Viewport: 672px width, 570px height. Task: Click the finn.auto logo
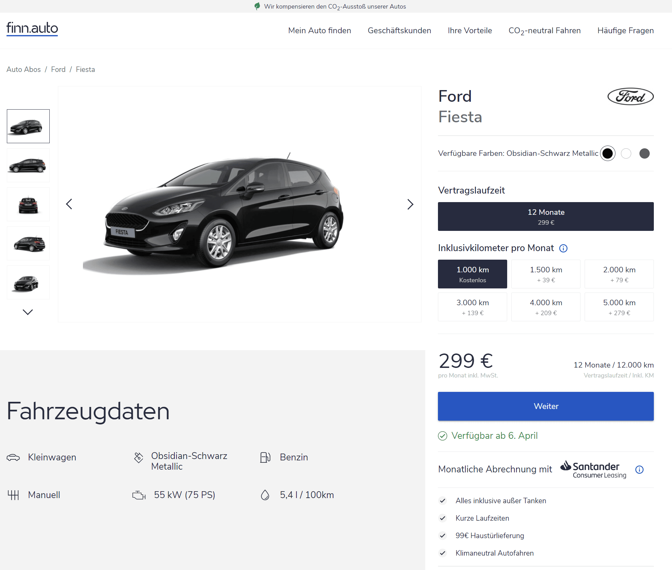click(32, 28)
